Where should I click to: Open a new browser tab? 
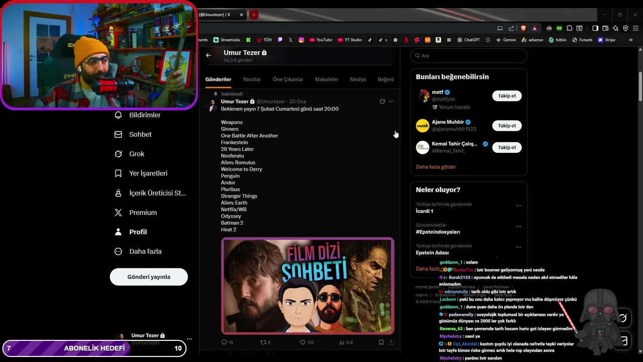tap(254, 15)
